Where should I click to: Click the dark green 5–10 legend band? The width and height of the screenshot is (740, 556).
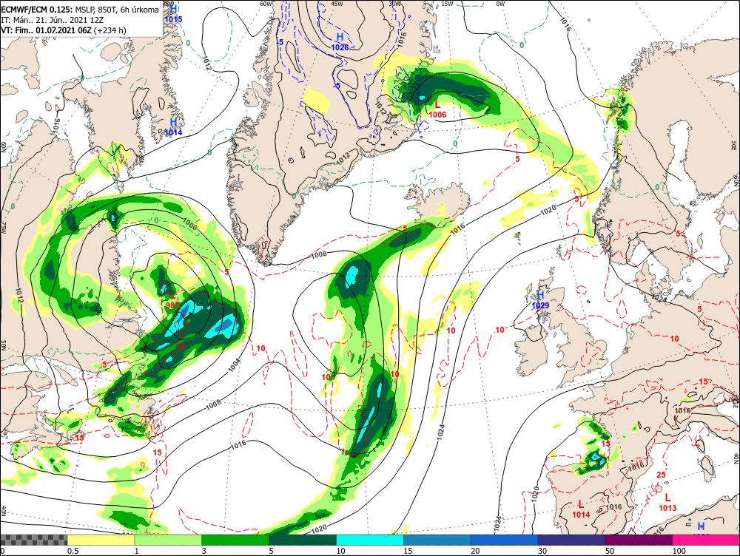(303, 540)
